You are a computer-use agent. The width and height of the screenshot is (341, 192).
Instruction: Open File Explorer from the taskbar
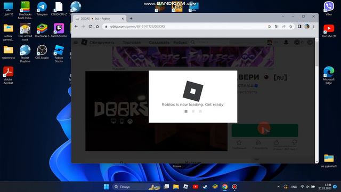[x=176, y=187]
